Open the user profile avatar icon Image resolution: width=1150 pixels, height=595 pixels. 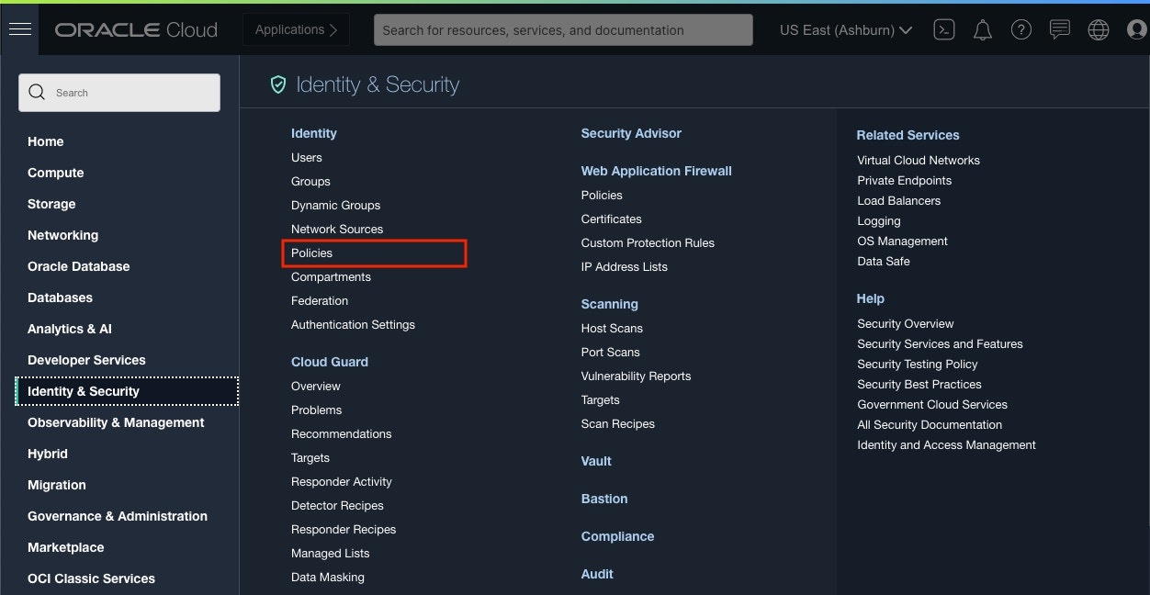(x=1137, y=29)
